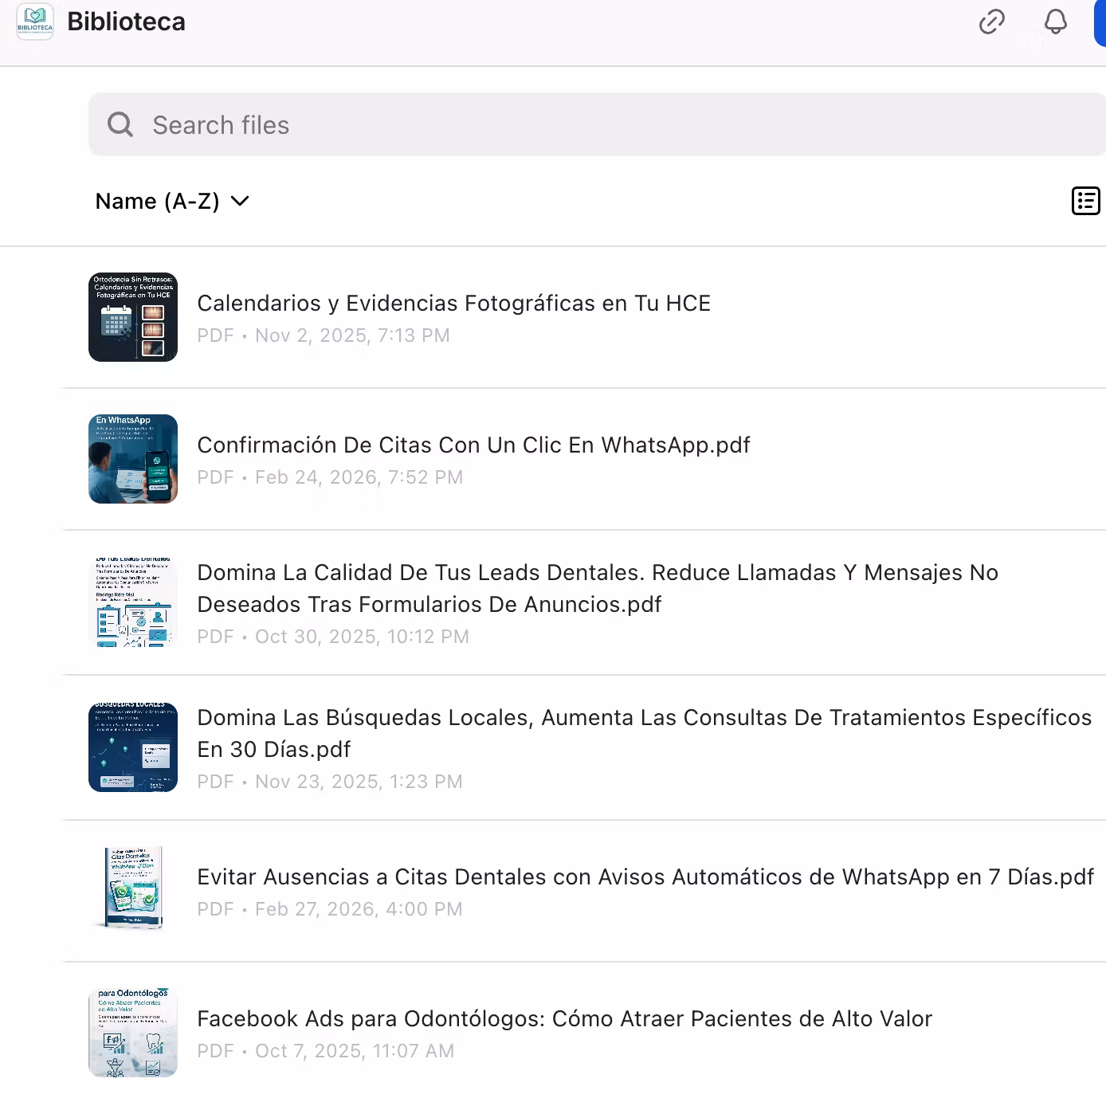Open Calendarios y Evidencias Fotográficas en Tu HCE
Image resolution: width=1106 pixels, height=1098 pixels.
[x=453, y=304]
